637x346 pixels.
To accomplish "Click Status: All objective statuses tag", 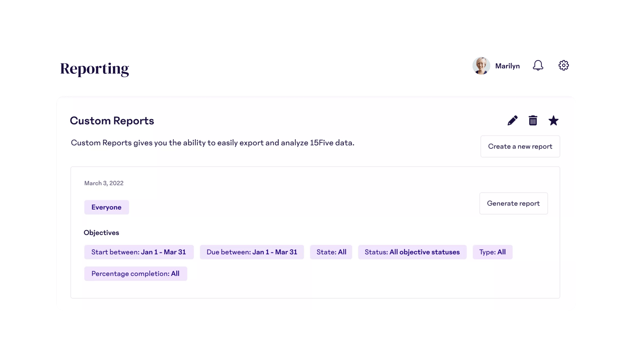I will pos(412,252).
